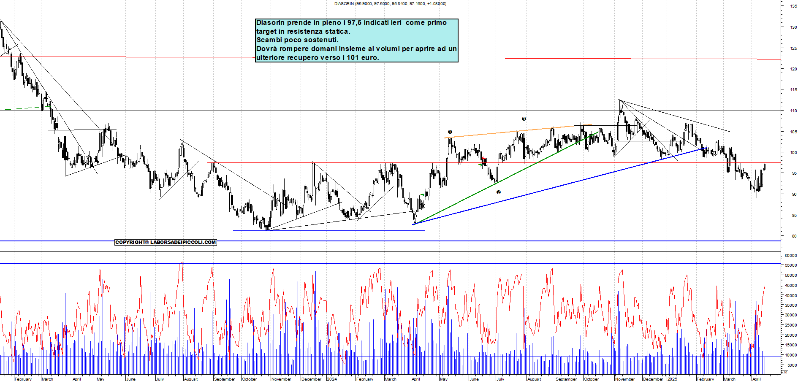798x381 pixels.
Task: Click the 35000 volume axis label
Action: pyautogui.click(x=791, y=305)
